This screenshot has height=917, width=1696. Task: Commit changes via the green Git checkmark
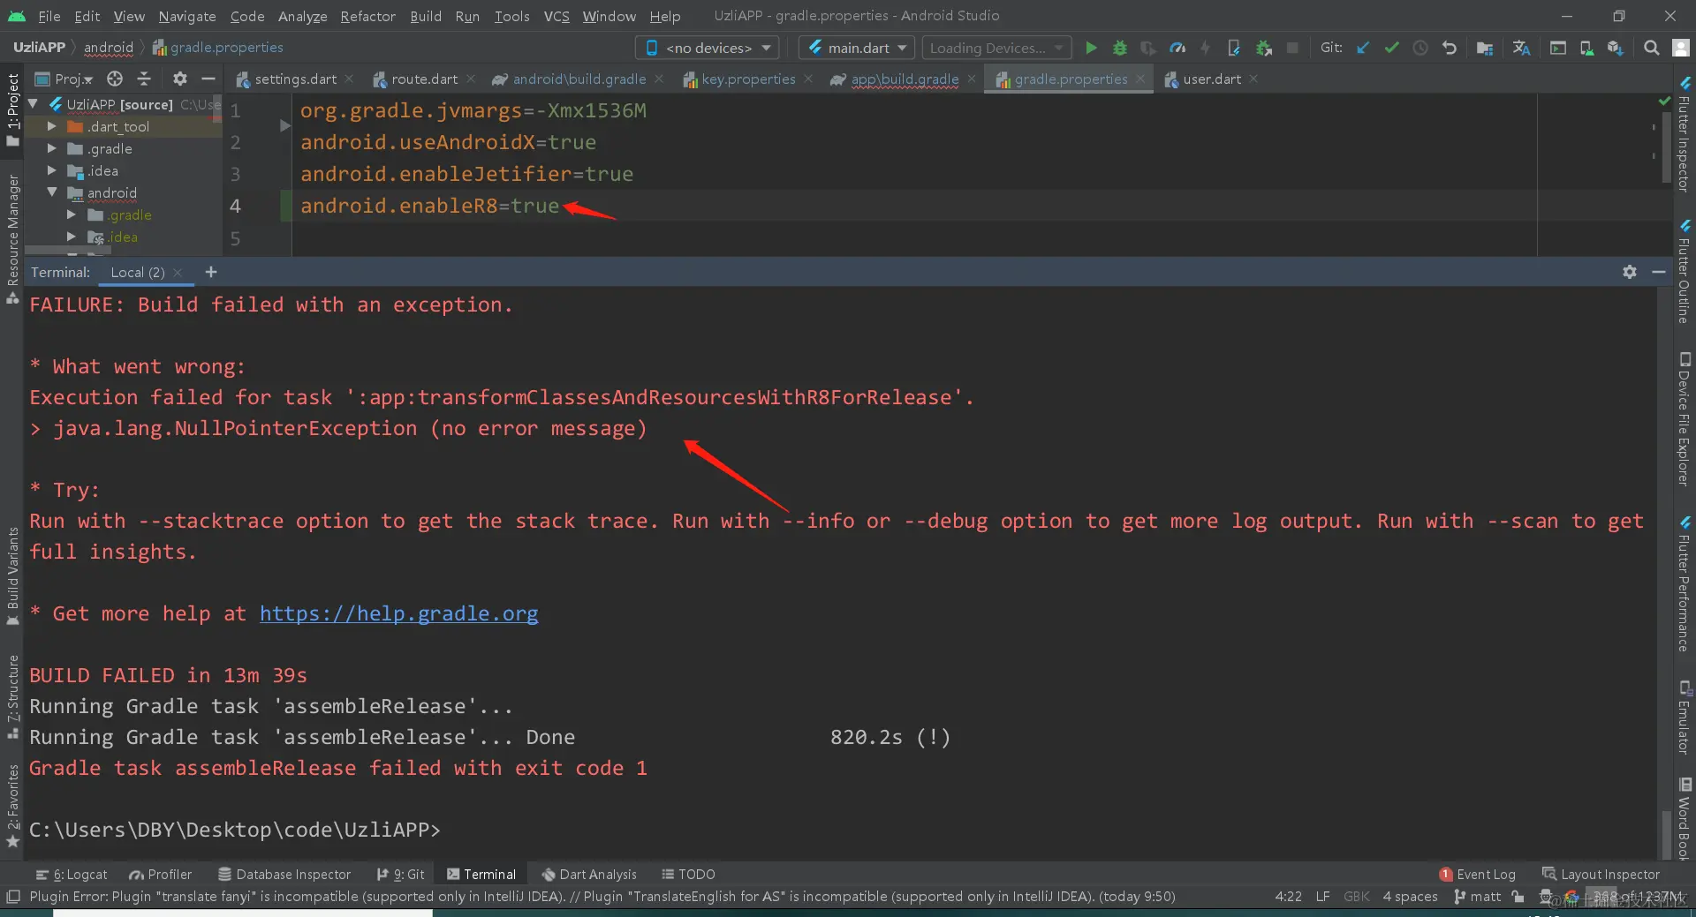click(1391, 48)
